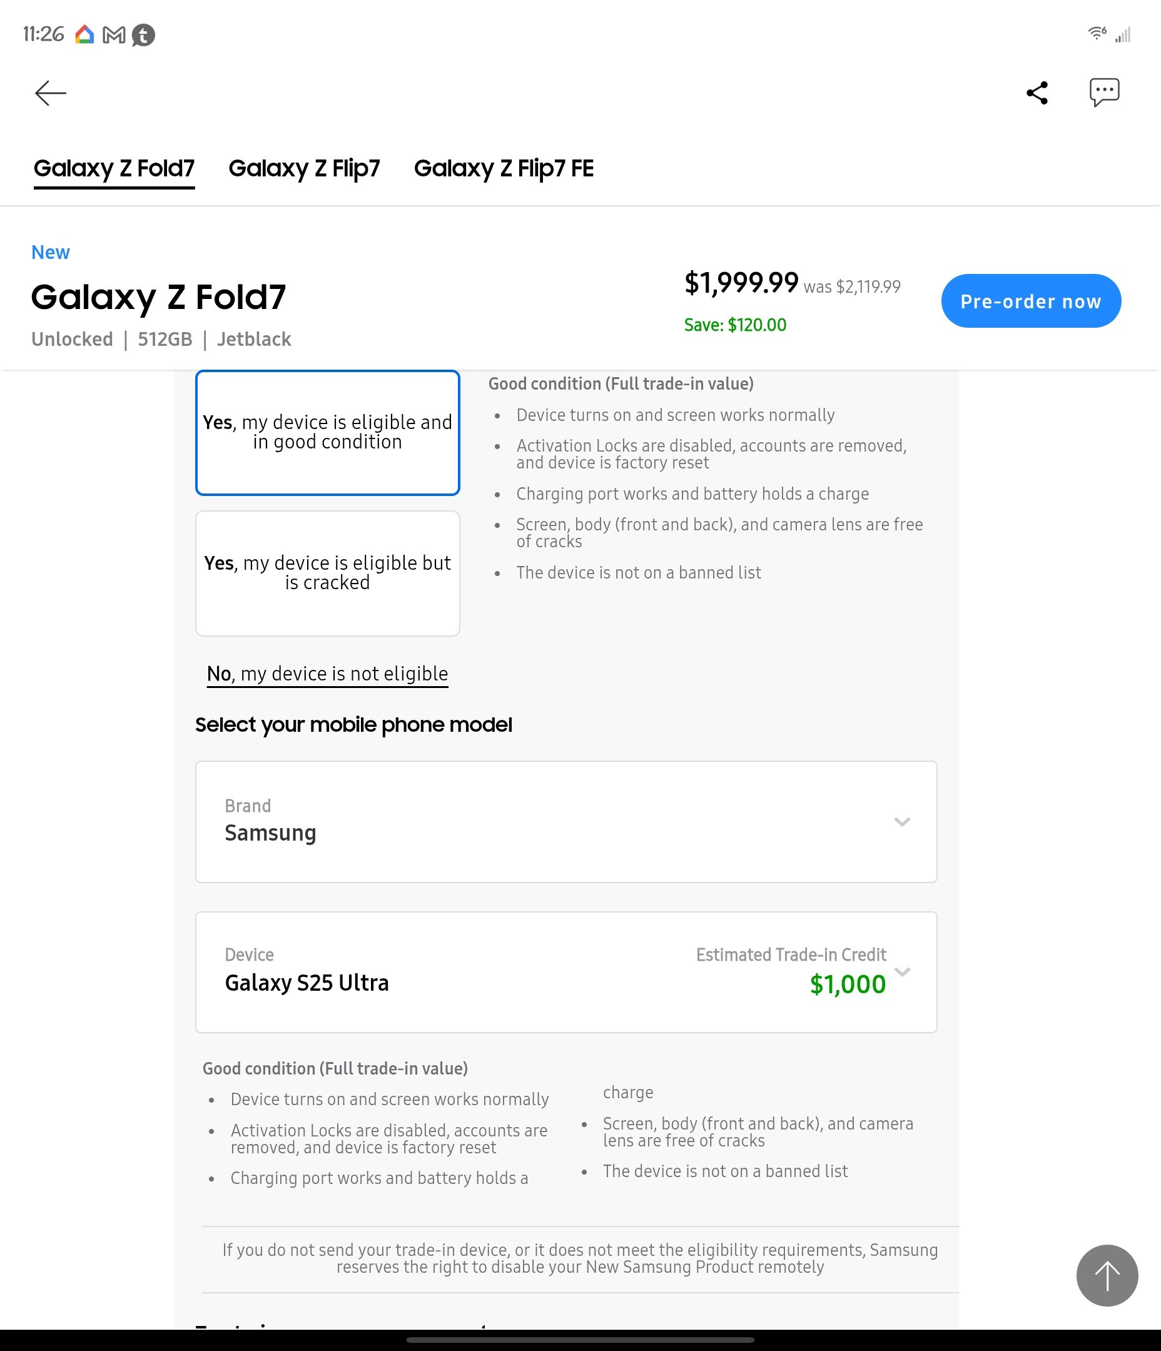This screenshot has width=1161, height=1351.
Task: Tap the Wi-Fi status icon
Action: [x=1097, y=33]
